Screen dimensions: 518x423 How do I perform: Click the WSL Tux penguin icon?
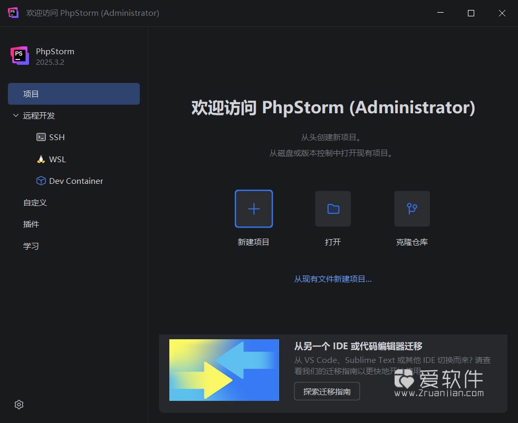point(40,159)
